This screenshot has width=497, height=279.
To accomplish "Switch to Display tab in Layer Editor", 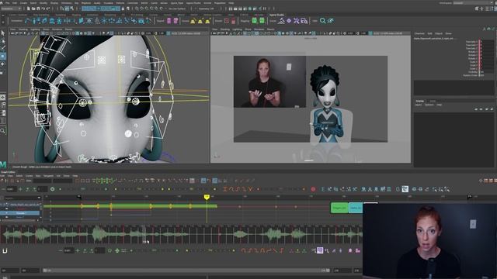I will [x=419, y=102].
